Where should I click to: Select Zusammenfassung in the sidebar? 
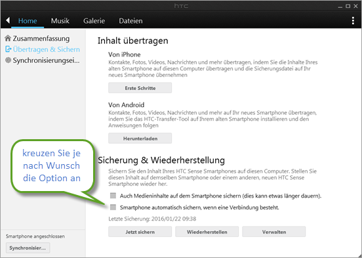point(41,38)
